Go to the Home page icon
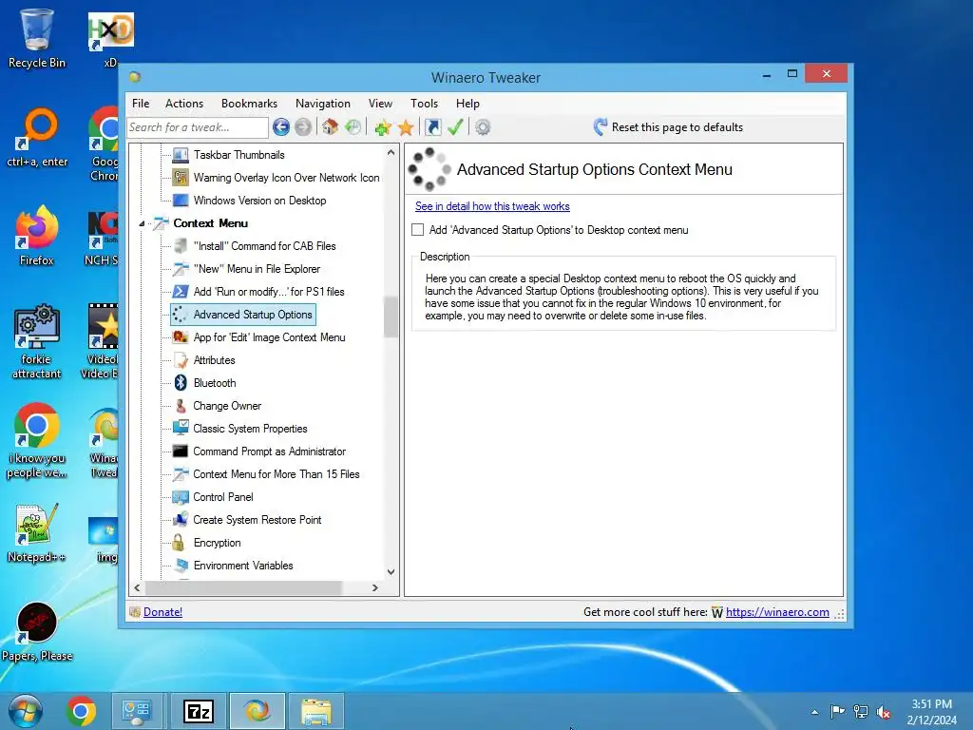Screen dimensions: 973x730 [330, 127]
